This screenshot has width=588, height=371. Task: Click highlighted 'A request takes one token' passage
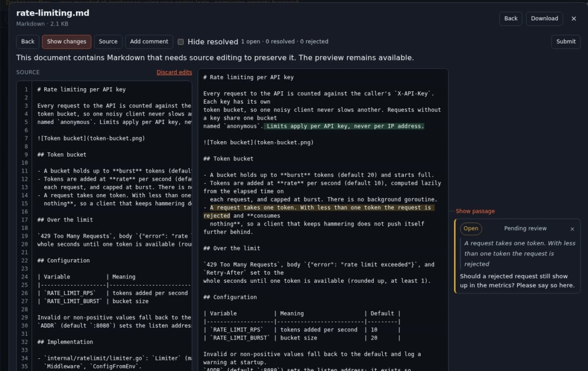click(x=319, y=212)
